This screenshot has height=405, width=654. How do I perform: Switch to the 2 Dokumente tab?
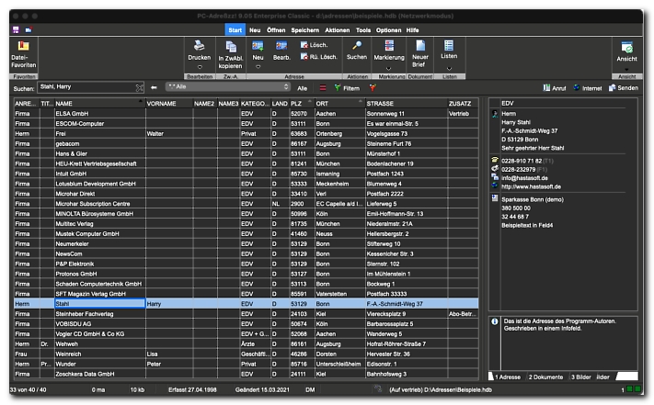point(545,377)
